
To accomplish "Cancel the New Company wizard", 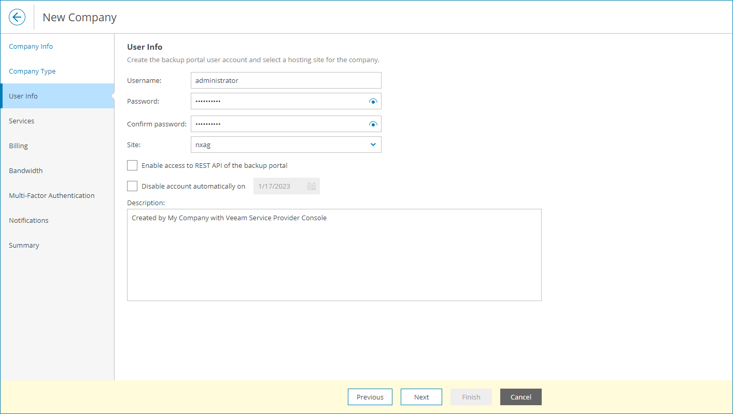I will tap(520, 397).
